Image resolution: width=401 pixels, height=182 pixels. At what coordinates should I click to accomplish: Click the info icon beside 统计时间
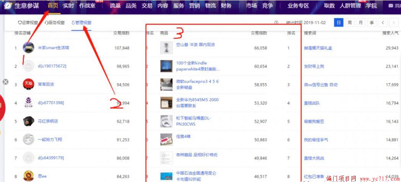click(276, 23)
